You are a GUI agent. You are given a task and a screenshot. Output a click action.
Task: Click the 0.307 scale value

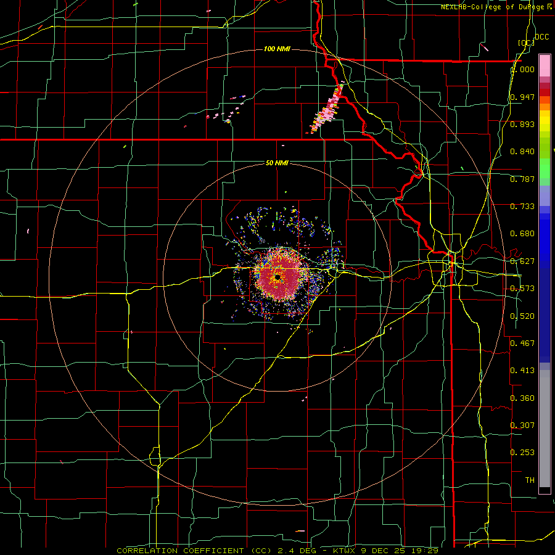click(x=522, y=425)
